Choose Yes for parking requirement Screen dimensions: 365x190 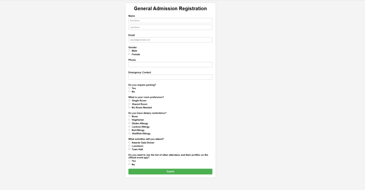point(129,88)
